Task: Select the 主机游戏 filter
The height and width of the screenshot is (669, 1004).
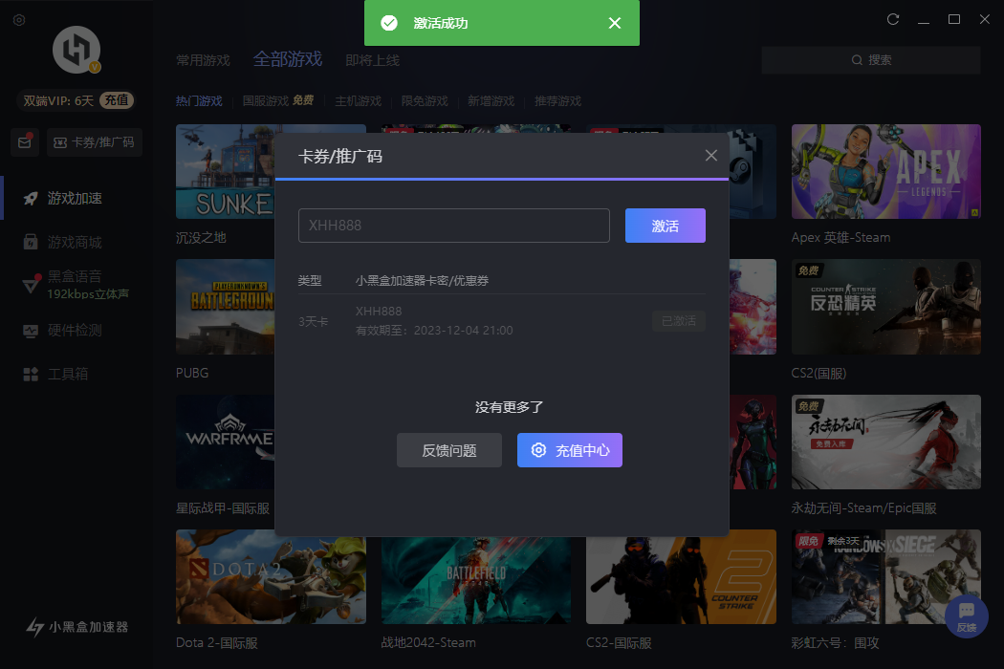Action: [358, 101]
